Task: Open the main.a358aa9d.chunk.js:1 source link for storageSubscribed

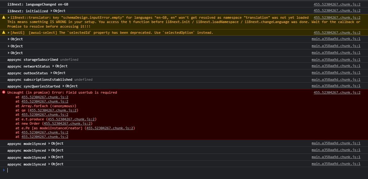Action: [x=336, y=59]
